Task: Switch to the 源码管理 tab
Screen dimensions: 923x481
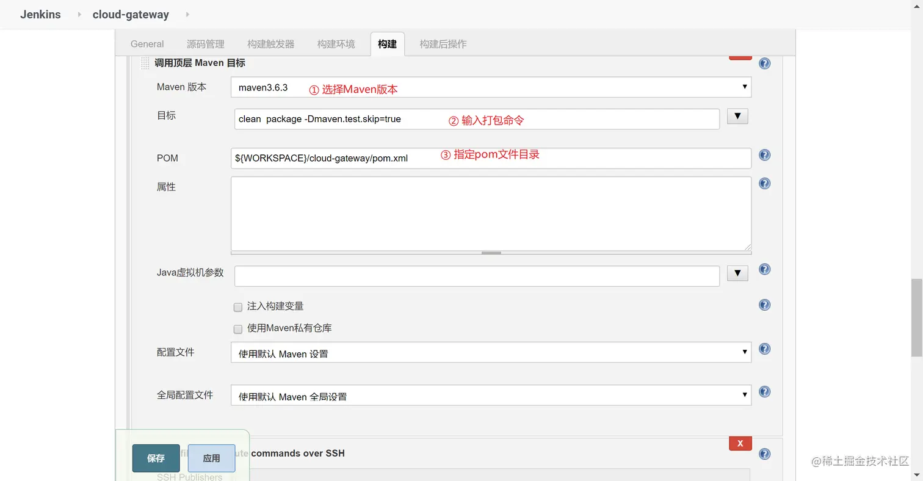Action: (x=206, y=44)
